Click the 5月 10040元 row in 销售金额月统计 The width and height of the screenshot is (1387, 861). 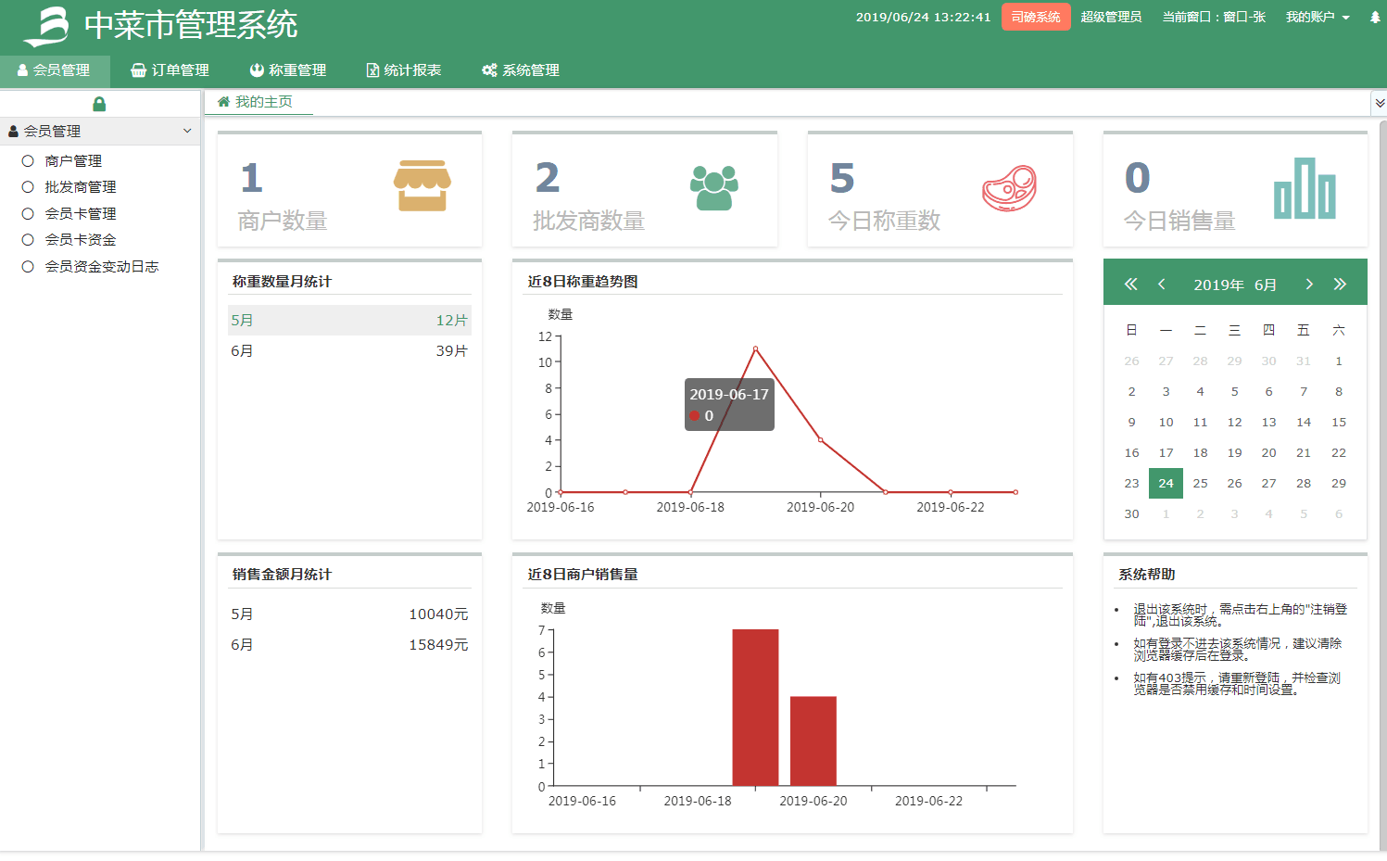[x=349, y=614]
